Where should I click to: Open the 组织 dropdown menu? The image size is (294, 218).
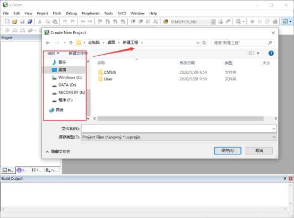[x=53, y=54]
